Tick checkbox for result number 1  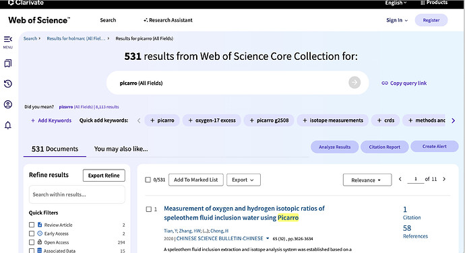(149, 209)
